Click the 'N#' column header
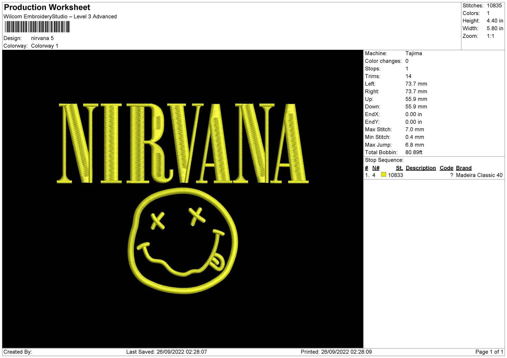 point(376,168)
